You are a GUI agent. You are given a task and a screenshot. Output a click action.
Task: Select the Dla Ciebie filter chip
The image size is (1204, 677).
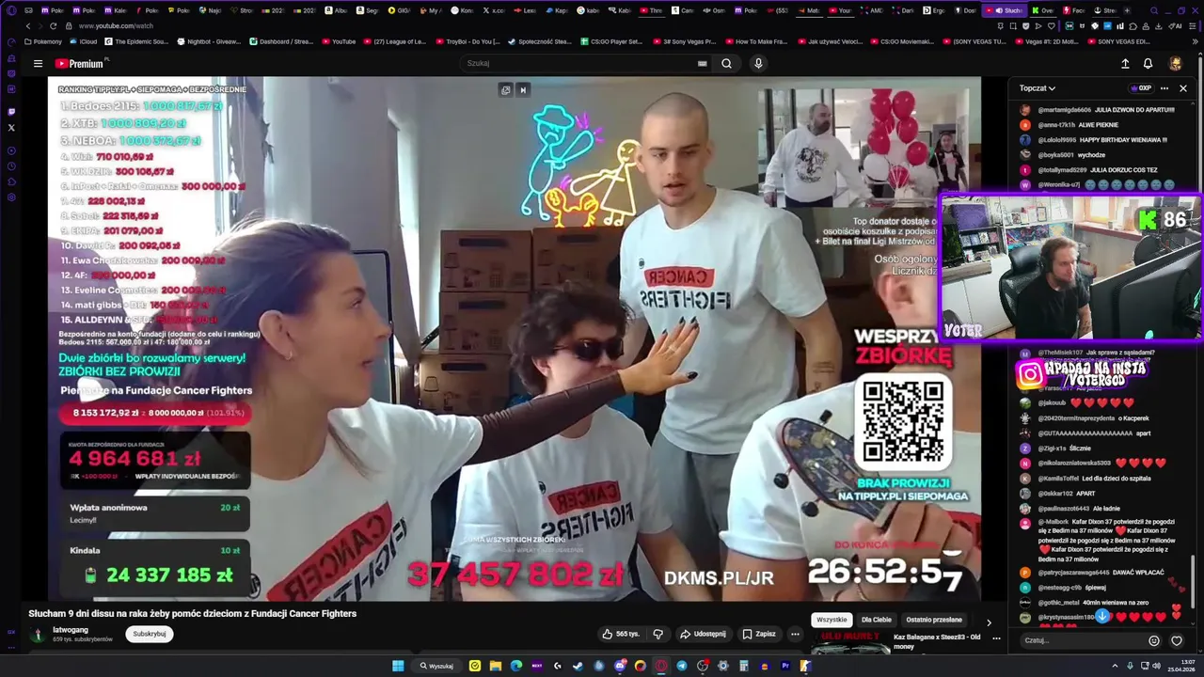(876, 621)
